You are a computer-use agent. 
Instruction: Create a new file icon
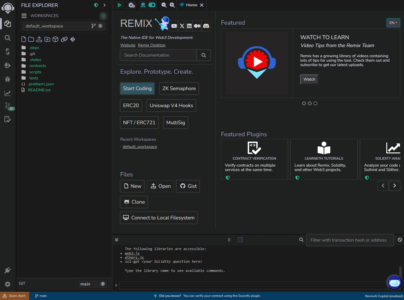click(23, 39)
